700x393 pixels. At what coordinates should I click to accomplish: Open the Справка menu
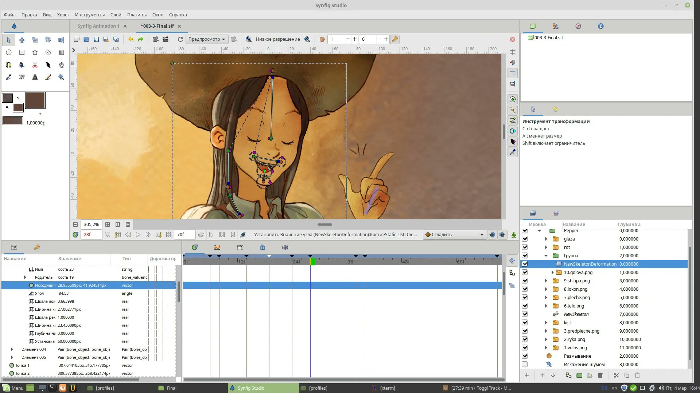(178, 15)
